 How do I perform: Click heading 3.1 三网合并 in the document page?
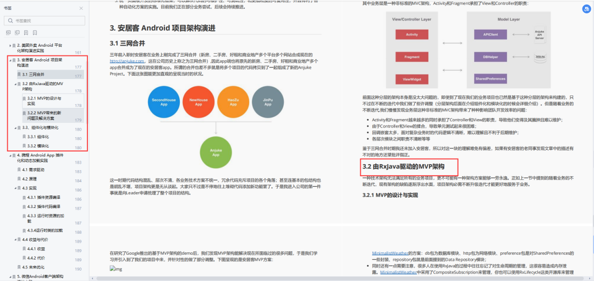[127, 43]
